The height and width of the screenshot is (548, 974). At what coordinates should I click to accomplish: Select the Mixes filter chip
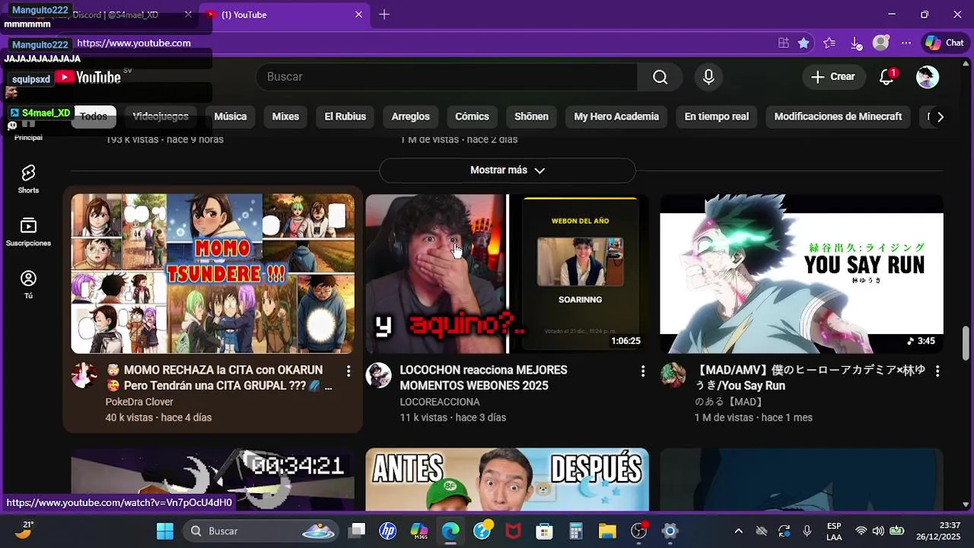[285, 116]
